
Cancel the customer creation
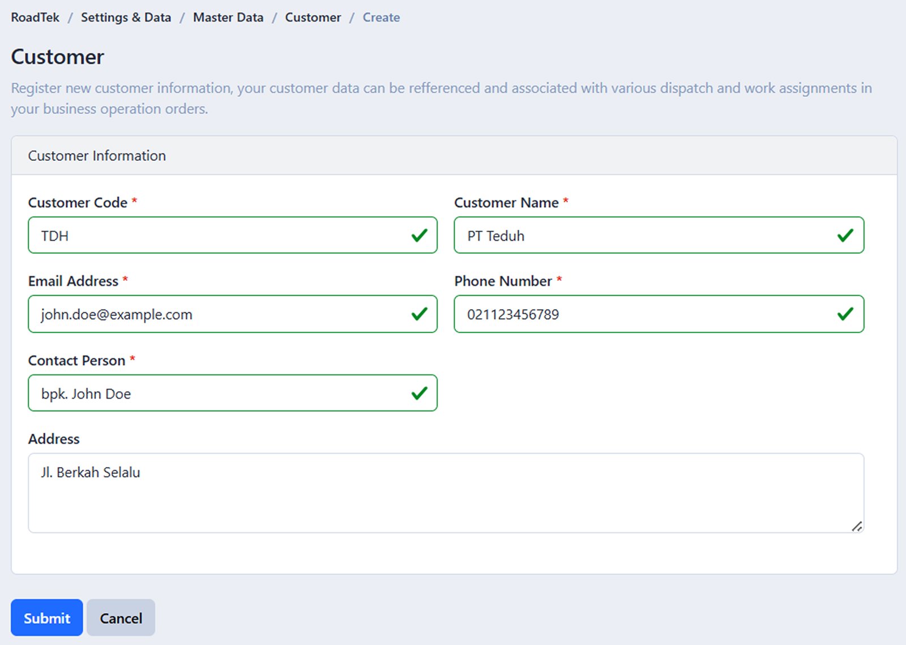(121, 618)
